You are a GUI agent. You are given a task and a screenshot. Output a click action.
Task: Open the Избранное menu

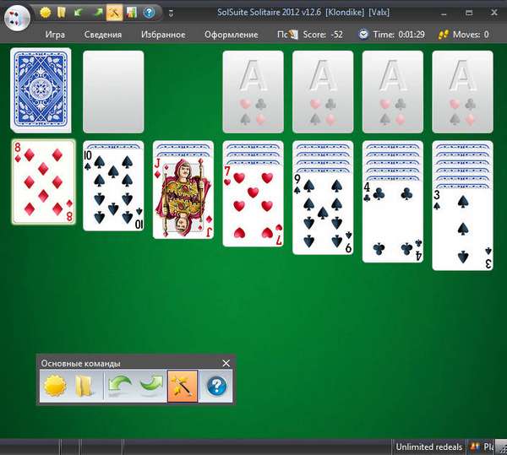pos(163,35)
